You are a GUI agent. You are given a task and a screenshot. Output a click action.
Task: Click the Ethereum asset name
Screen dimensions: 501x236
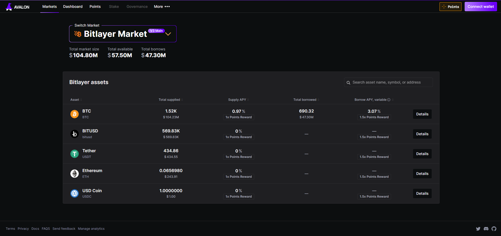pos(92,170)
